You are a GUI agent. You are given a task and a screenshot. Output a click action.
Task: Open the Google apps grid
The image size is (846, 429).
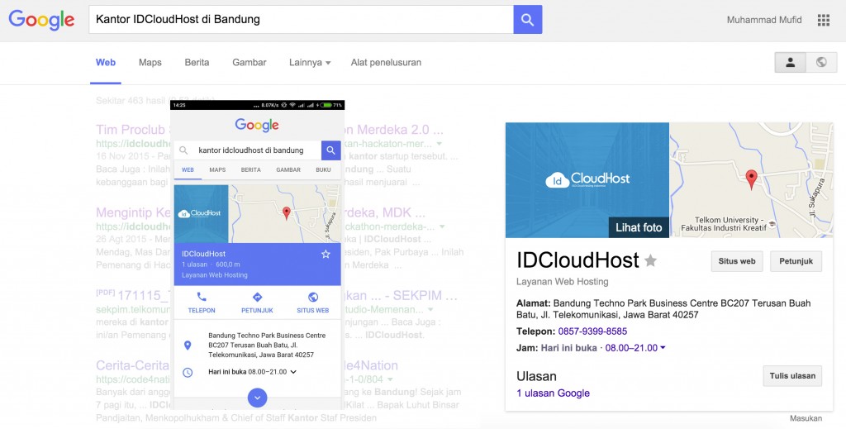[824, 21]
